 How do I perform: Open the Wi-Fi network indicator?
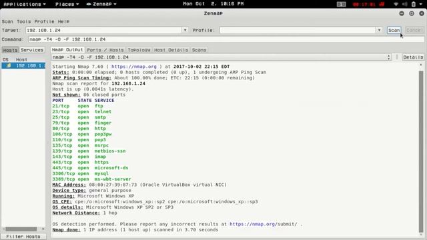396,4
